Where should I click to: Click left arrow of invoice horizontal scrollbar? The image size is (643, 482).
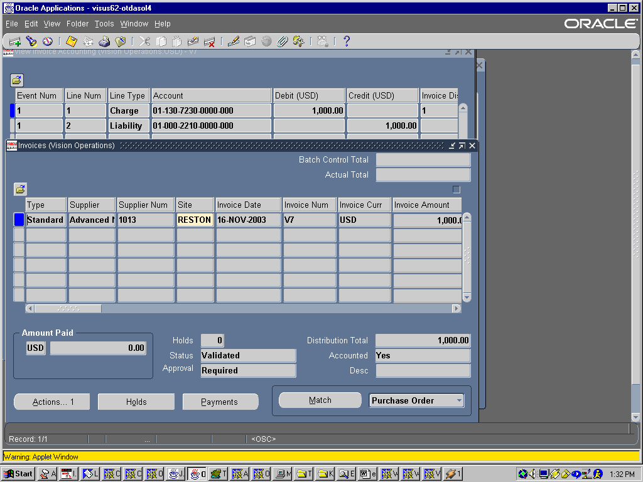click(30, 308)
